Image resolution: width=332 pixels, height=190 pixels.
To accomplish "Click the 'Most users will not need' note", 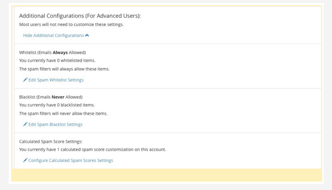I will click(71, 25).
